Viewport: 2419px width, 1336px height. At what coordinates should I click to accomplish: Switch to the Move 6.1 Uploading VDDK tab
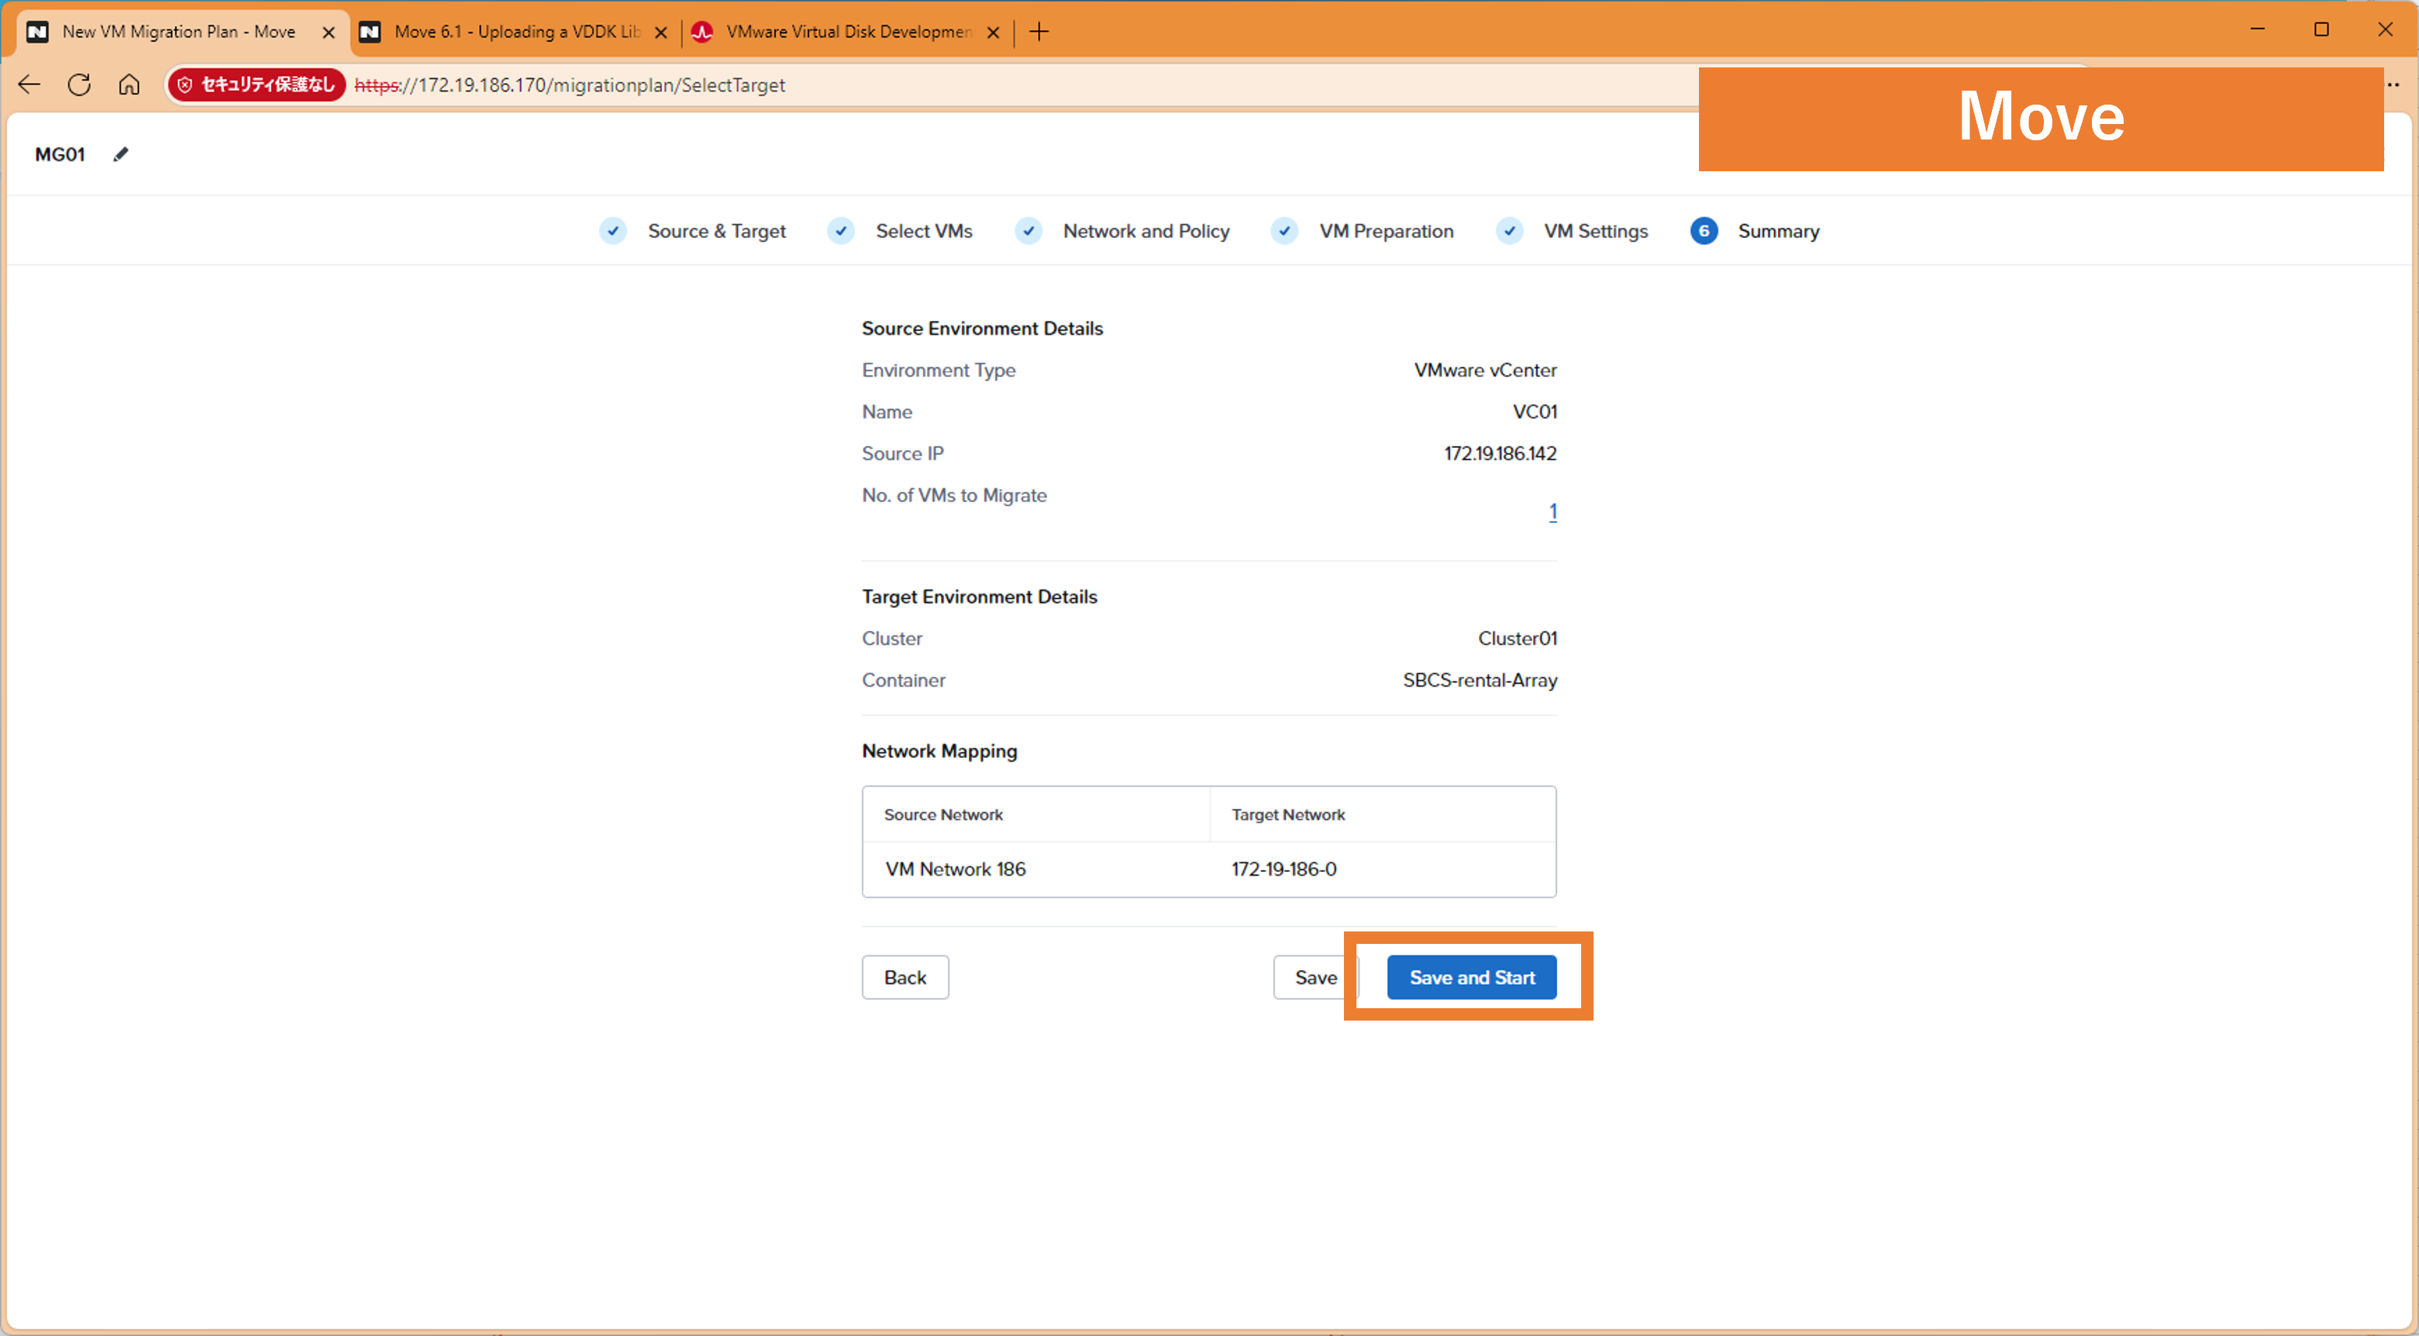(516, 32)
